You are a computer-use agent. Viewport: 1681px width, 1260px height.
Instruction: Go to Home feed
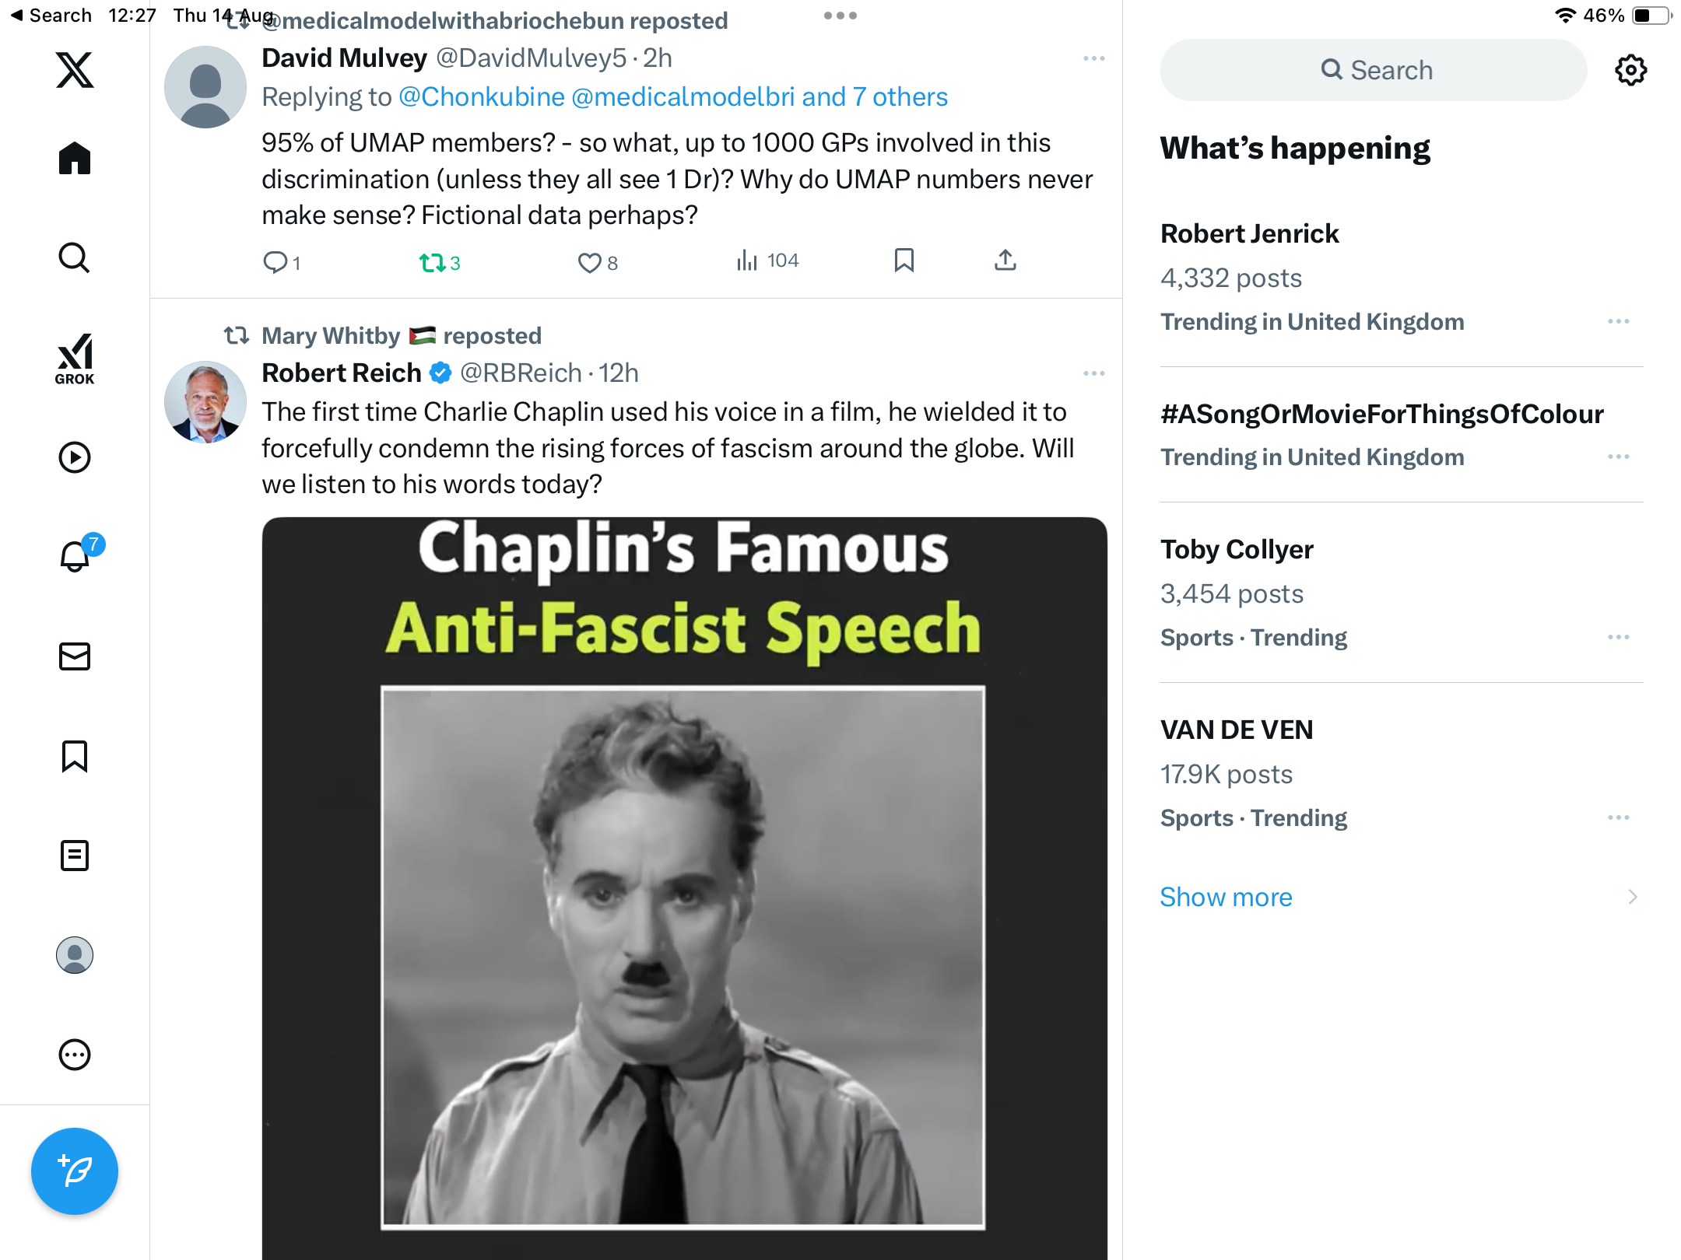[x=75, y=159]
